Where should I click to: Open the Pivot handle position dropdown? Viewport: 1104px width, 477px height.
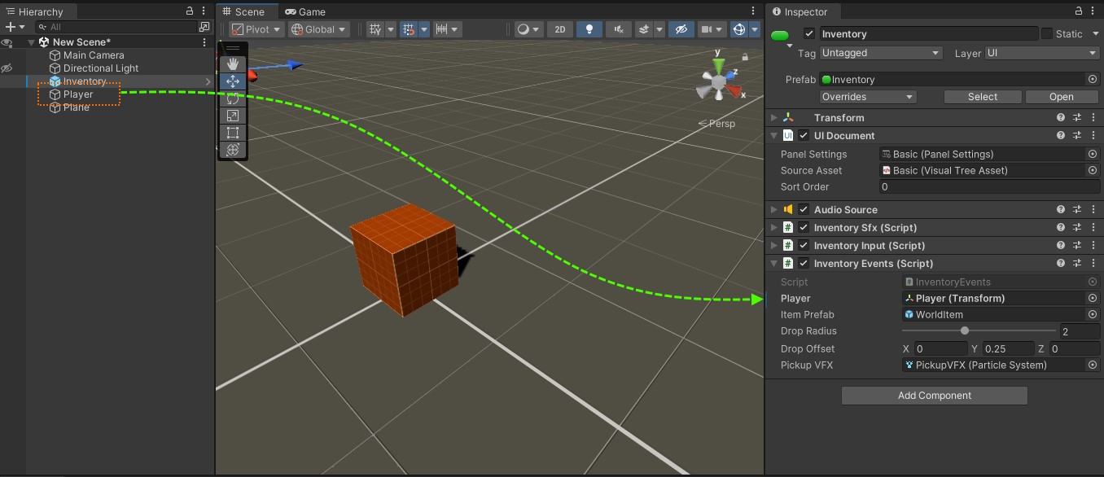[x=256, y=29]
